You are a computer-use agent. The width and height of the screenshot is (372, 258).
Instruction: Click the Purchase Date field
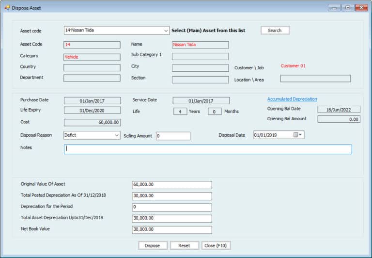[93, 101]
